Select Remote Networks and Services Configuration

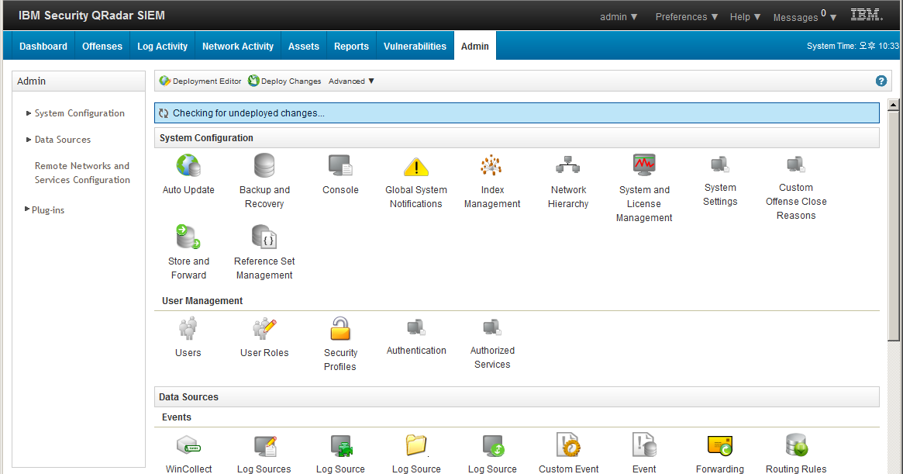(82, 173)
